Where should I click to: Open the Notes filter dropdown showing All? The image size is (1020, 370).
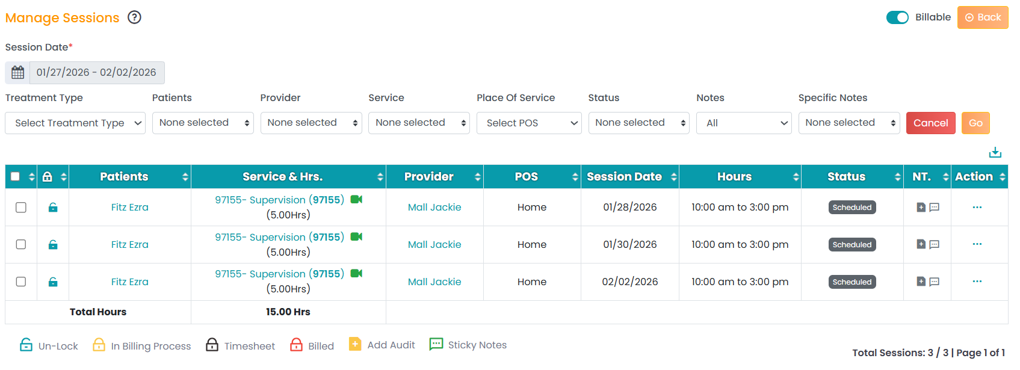point(744,123)
